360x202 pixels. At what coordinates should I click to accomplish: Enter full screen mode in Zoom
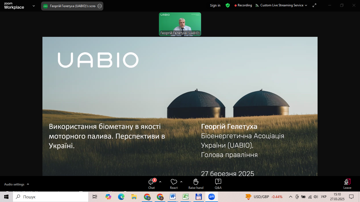[314, 5]
